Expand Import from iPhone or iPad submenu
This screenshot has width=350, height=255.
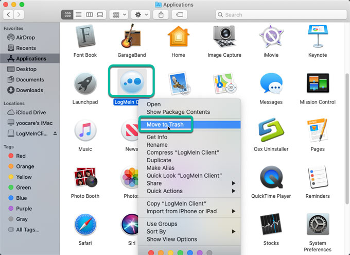pyautogui.click(x=189, y=211)
